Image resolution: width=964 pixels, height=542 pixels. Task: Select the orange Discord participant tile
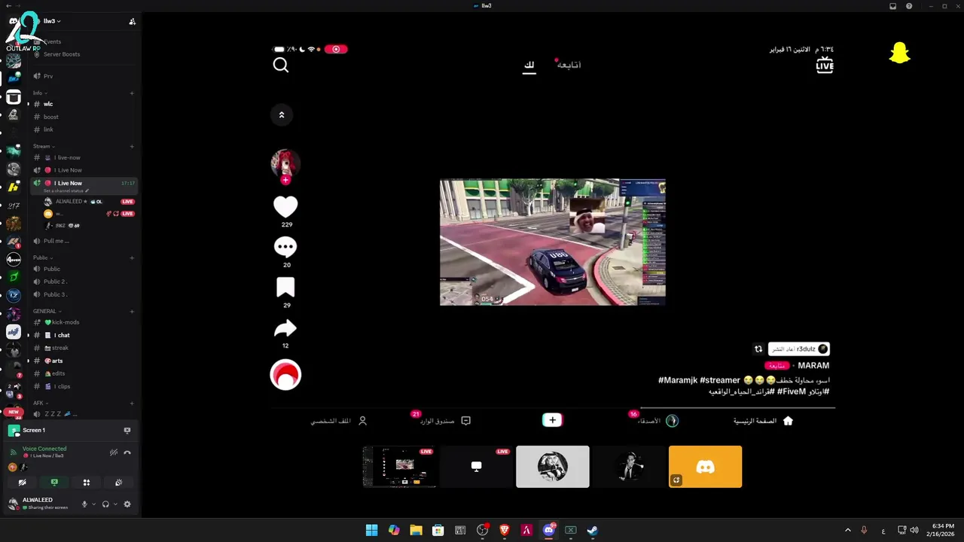705,467
